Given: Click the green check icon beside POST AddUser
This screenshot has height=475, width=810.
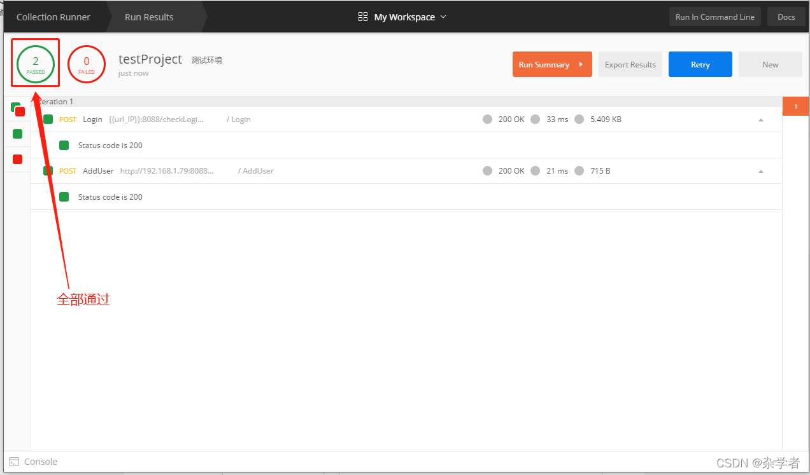Looking at the screenshot, I should click(x=46, y=170).
